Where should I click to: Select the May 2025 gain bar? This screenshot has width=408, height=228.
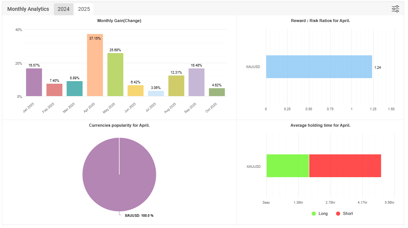pos(115,75)
